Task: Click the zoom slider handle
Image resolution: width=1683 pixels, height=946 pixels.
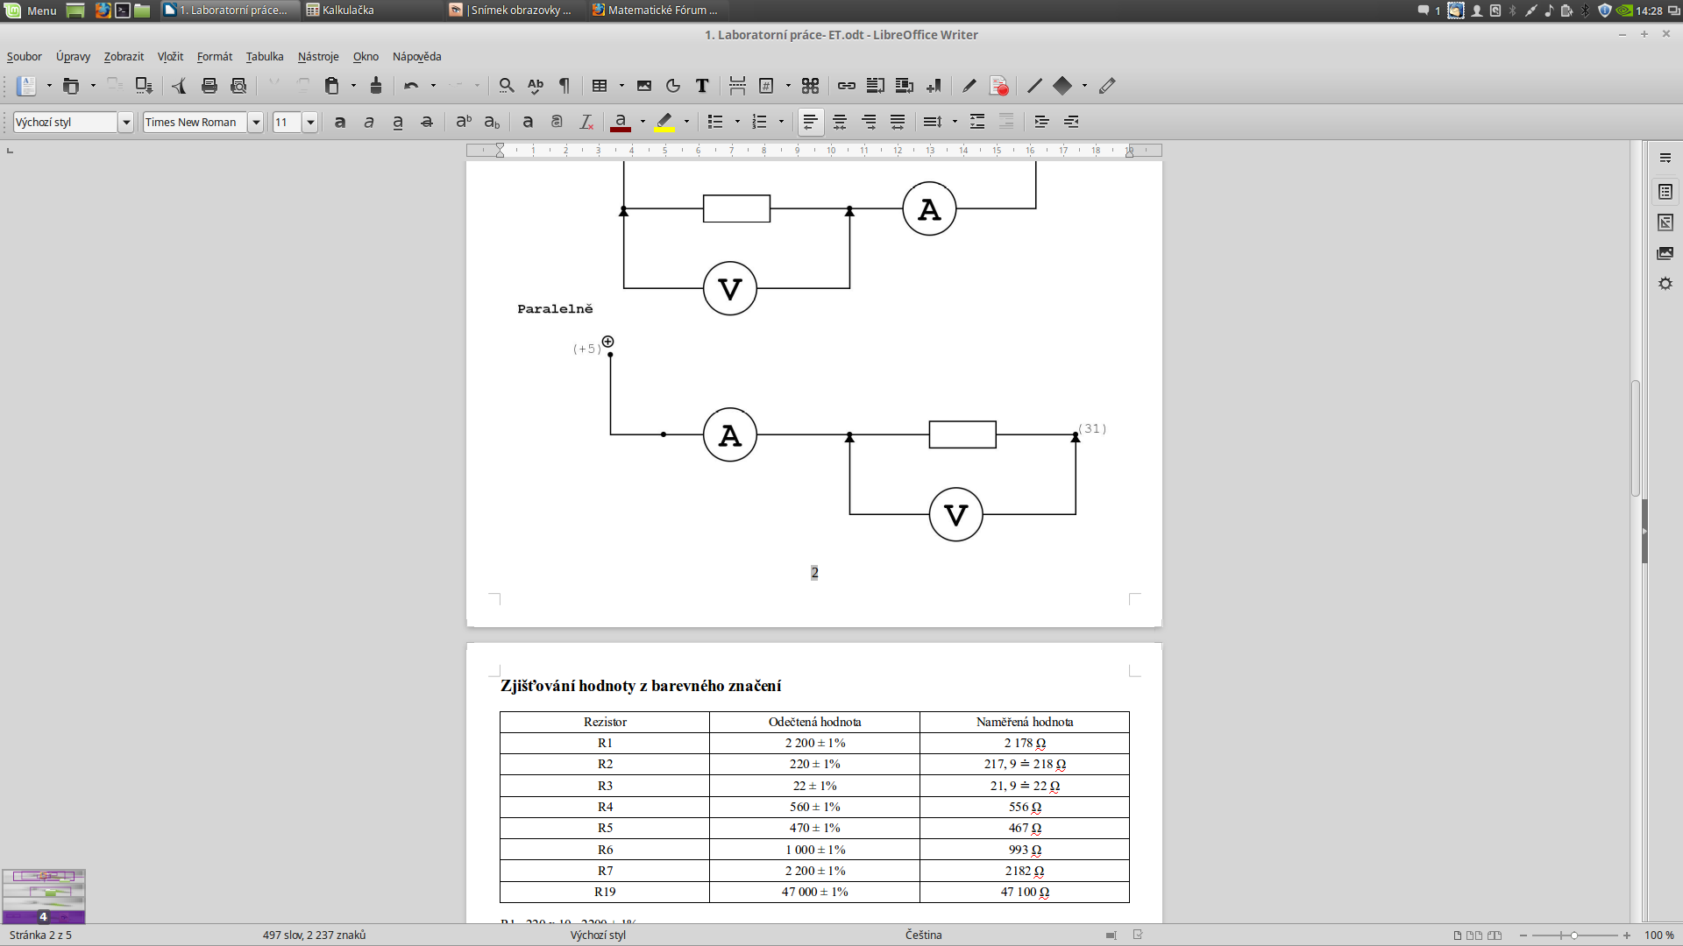Action: [x=1574, y=935]
